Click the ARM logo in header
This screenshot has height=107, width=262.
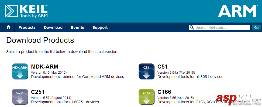tap(237, 11)
